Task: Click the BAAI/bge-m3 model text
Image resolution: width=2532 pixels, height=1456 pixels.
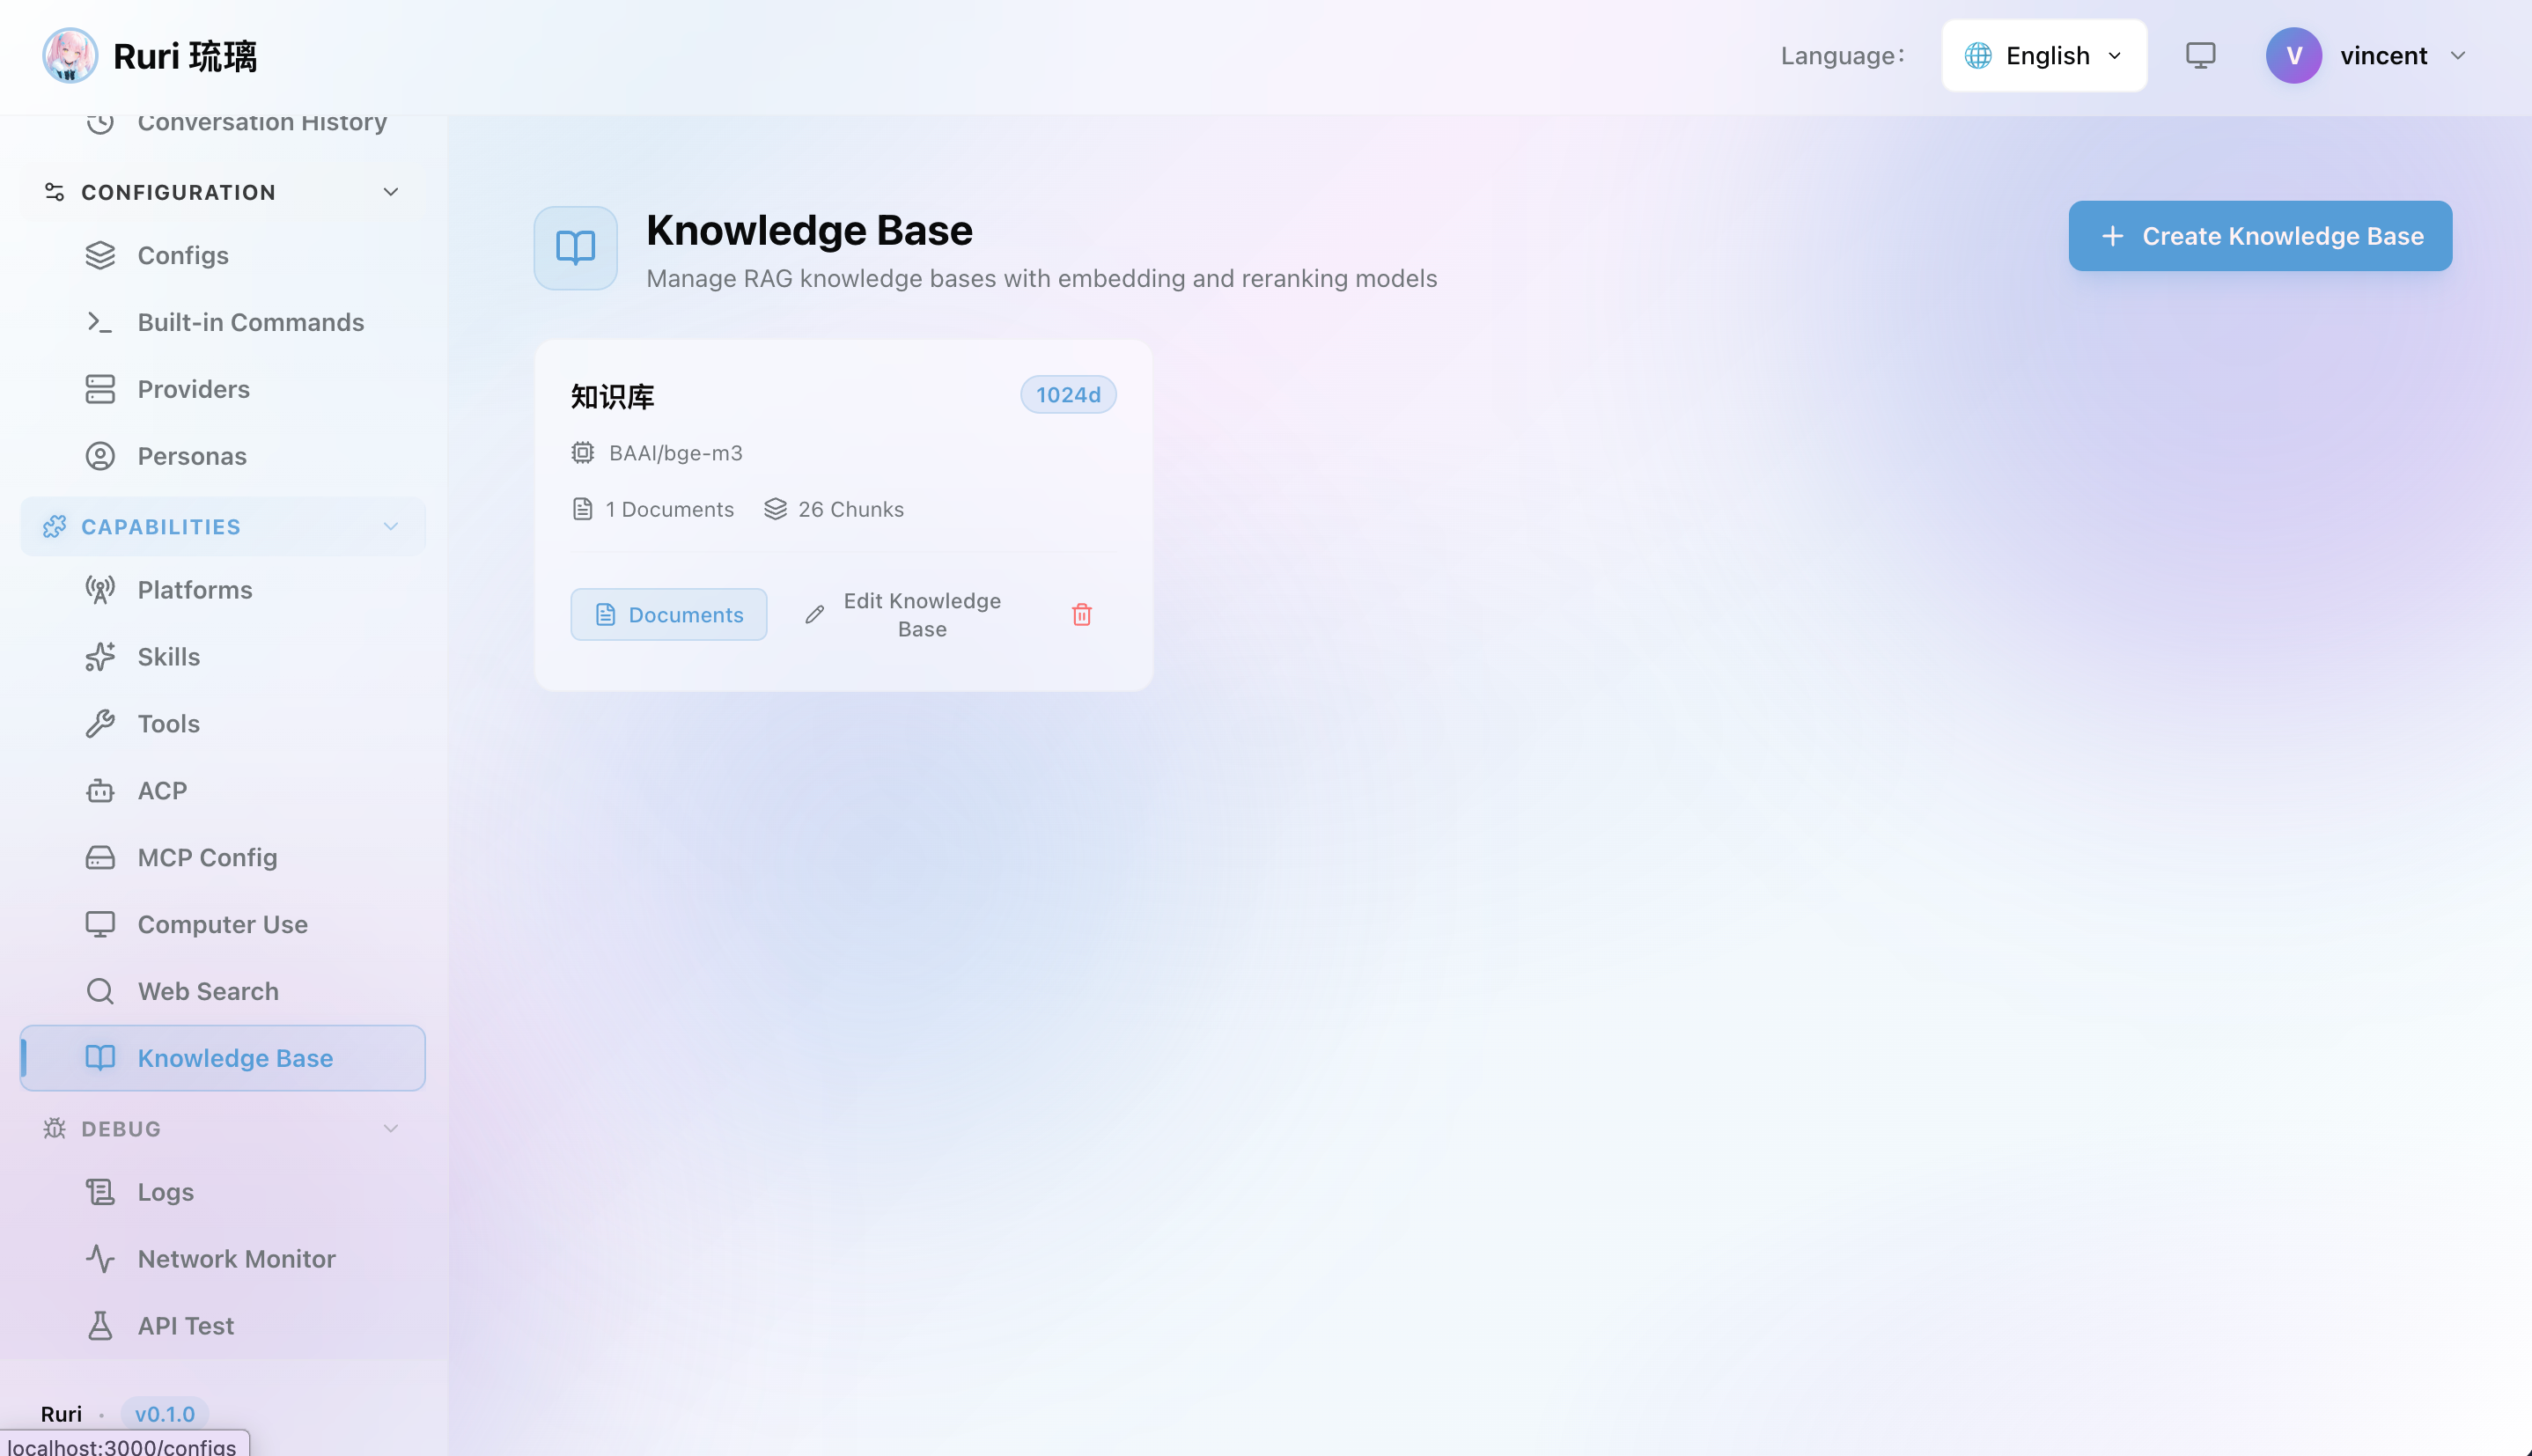Action: (x=676, y=453)
